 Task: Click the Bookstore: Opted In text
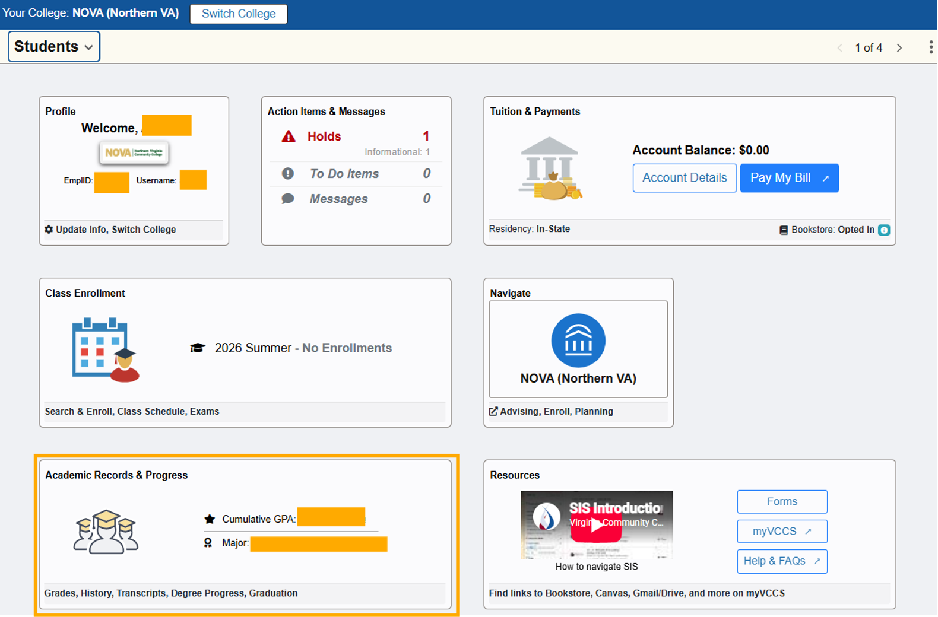click(833, 230)
